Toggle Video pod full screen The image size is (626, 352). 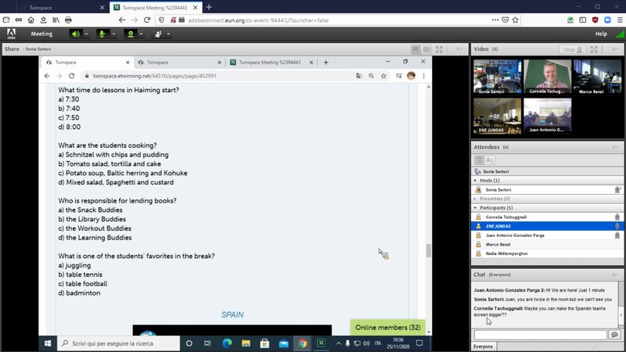pos(594,49)
